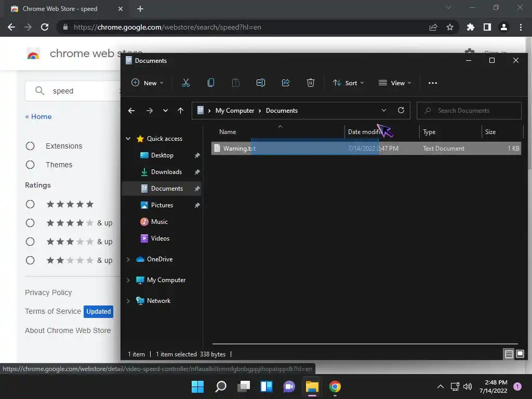532x399 pixels.
Task: Share this page from address bar
Action: [433, 27]
